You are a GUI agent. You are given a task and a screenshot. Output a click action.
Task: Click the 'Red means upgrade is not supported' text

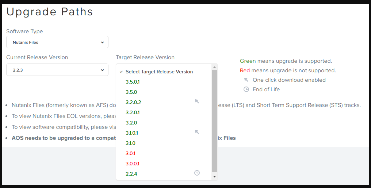coord(288,70)
